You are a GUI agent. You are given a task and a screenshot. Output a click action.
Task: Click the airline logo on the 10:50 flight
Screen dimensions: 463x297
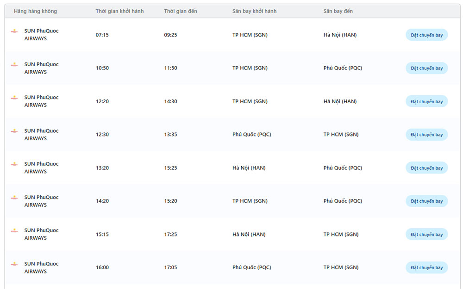tap(15, 64)
